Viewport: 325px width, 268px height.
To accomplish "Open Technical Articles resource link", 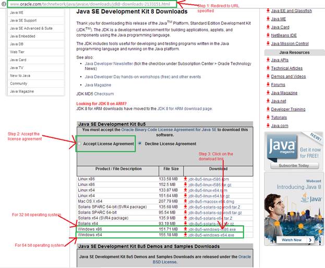I will [x=286, y=68].
